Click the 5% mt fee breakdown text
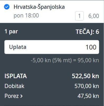The width and height of the screenshot is (104, 106). pyautogui.click(x=62, y=60)
